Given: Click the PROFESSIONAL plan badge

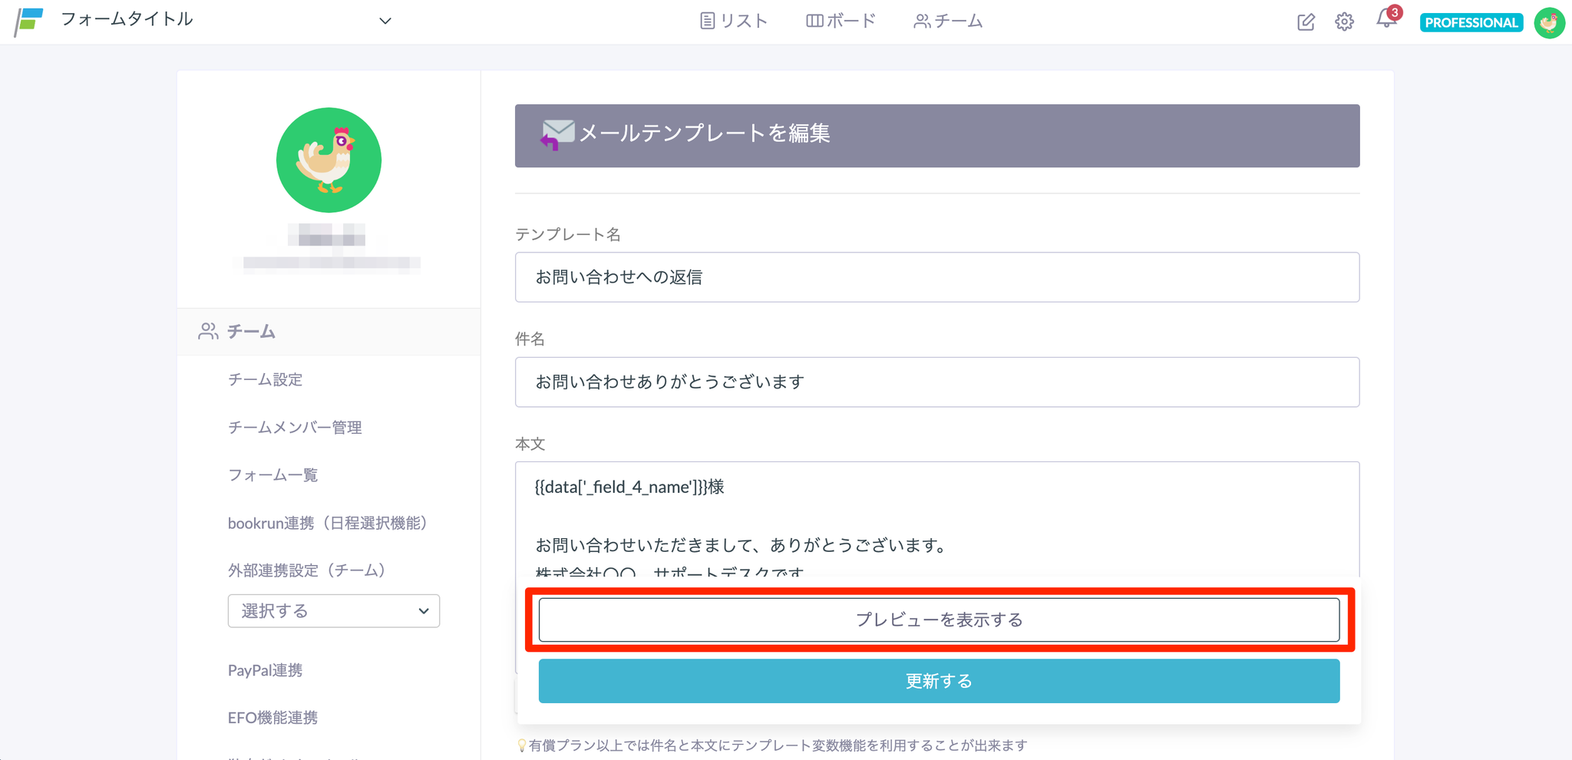Looking at the screenshot, I should click(1471, 22).
